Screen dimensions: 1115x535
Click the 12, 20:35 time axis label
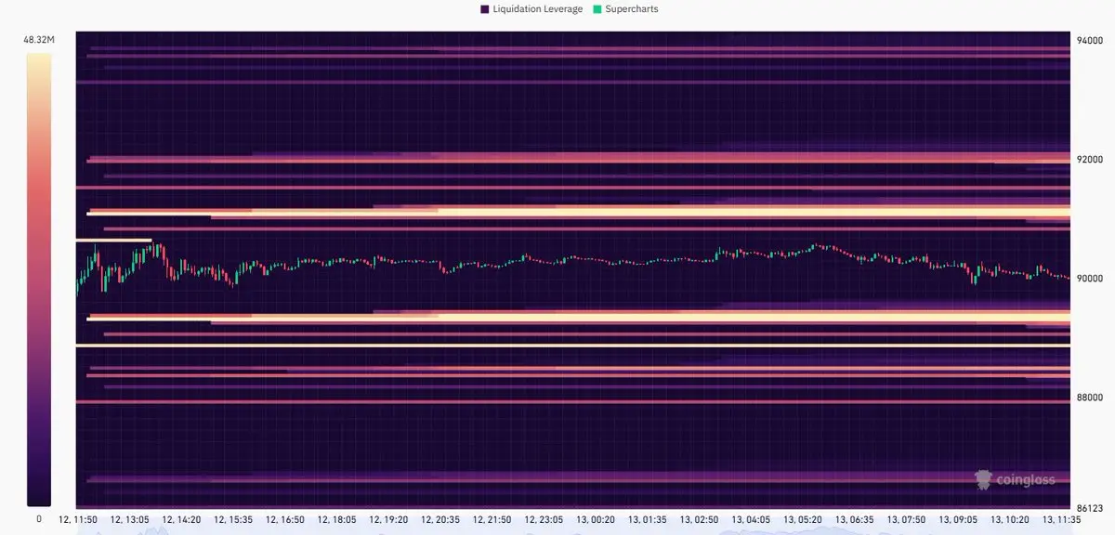pos(439,519)
